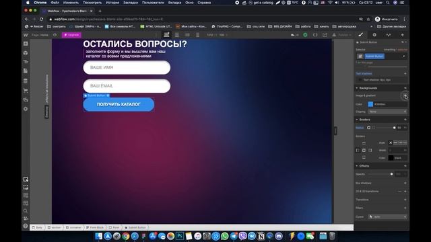Add image & gradient background plus
Screen dimensions: 431x242
405,95
